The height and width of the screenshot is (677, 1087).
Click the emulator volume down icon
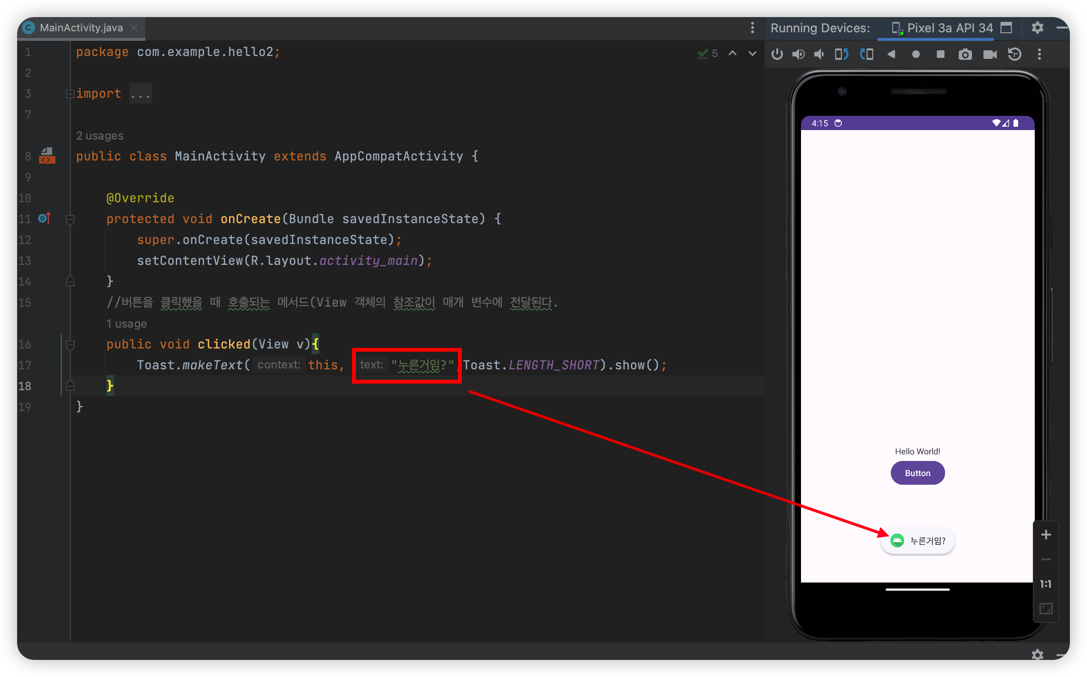pos(819,54)
